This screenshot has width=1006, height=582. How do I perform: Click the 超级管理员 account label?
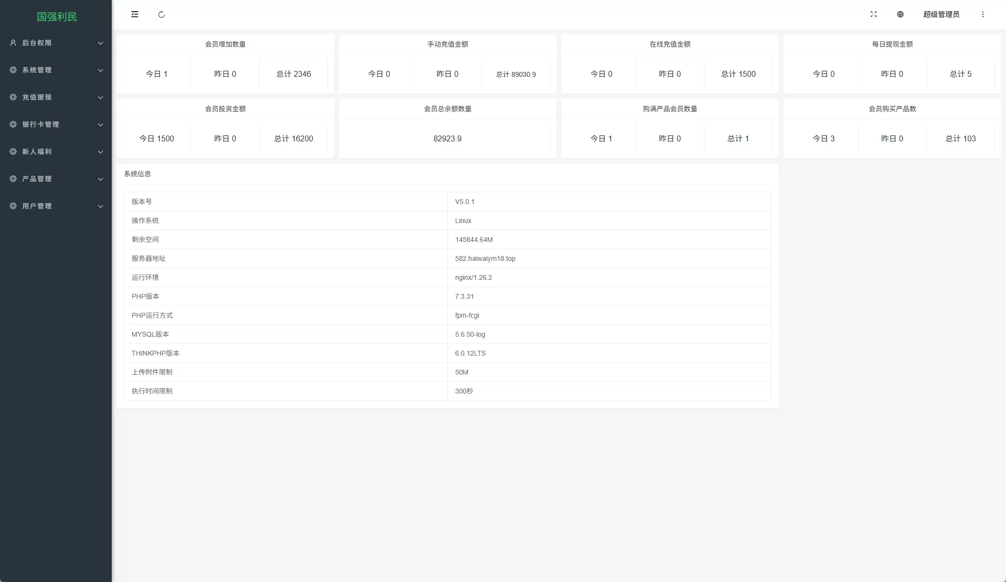(x=941, y=14)
